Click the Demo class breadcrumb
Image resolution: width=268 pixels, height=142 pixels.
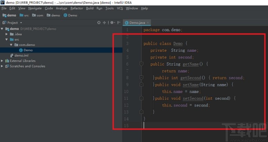pos(70,15)
